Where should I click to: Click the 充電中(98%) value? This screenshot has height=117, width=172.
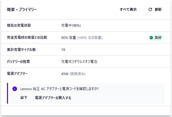coord(71,25)
